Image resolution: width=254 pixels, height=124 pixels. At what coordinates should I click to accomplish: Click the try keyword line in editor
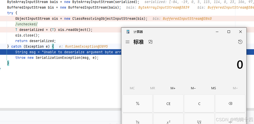tap(12, 13)
